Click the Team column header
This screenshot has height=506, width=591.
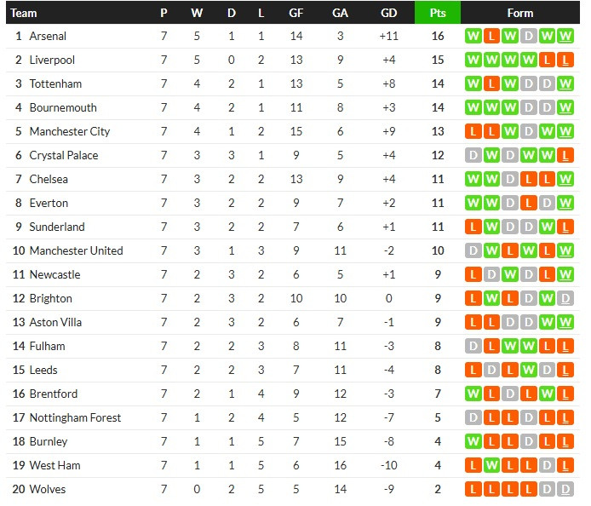point(24,13)
